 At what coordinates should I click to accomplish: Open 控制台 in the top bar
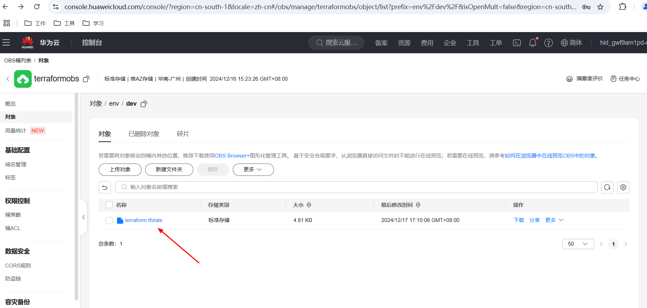coord(92,43)
